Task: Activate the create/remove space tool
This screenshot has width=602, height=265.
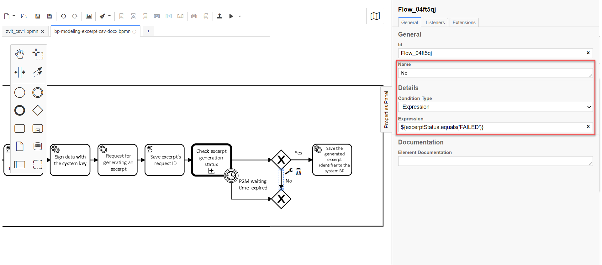Action: (20, 72)
